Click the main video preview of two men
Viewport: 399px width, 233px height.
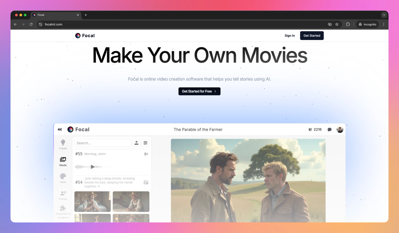click(248, 180)
